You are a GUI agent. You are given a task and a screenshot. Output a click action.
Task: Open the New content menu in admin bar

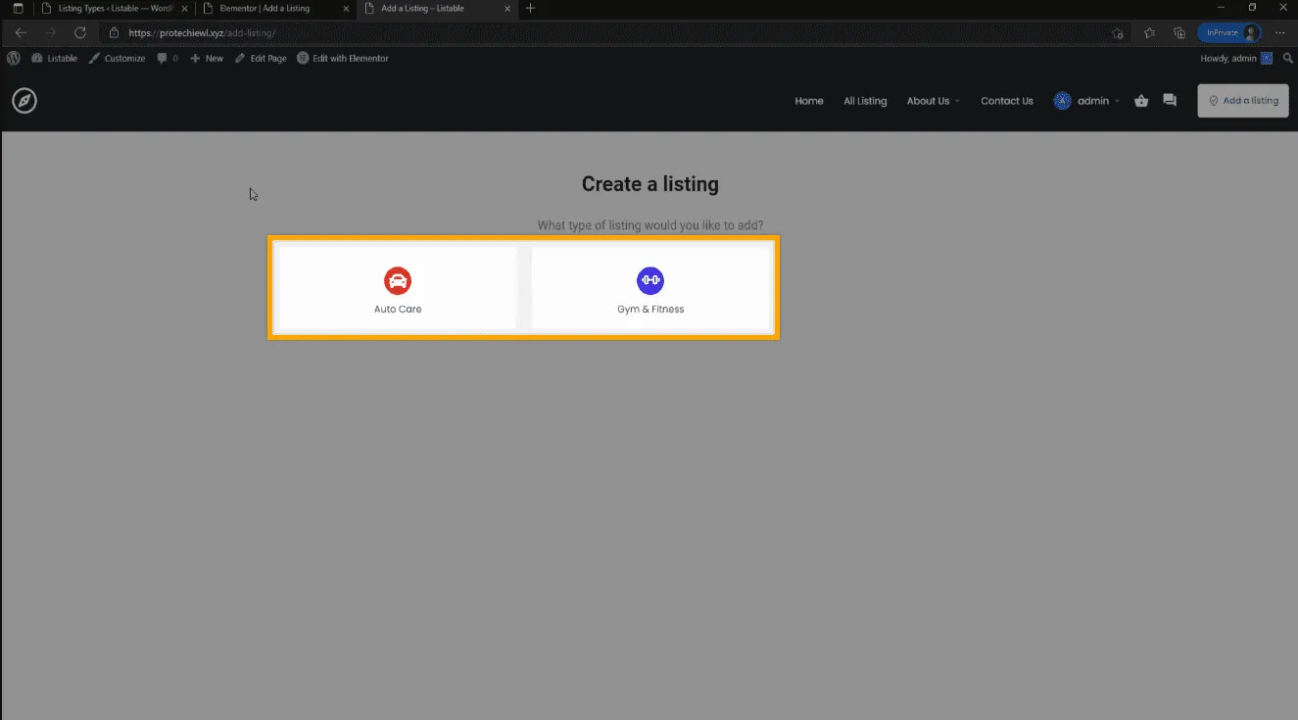click(x=207, y=59)
